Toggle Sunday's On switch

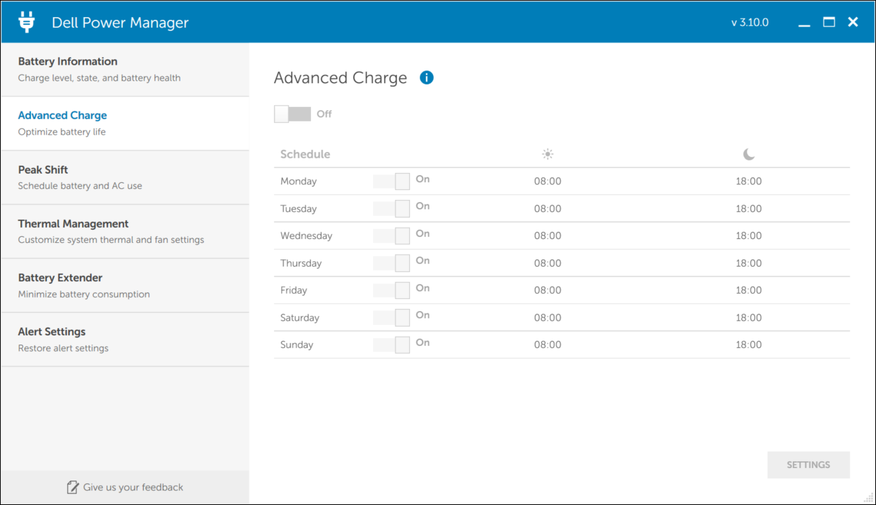coord(391,344)
